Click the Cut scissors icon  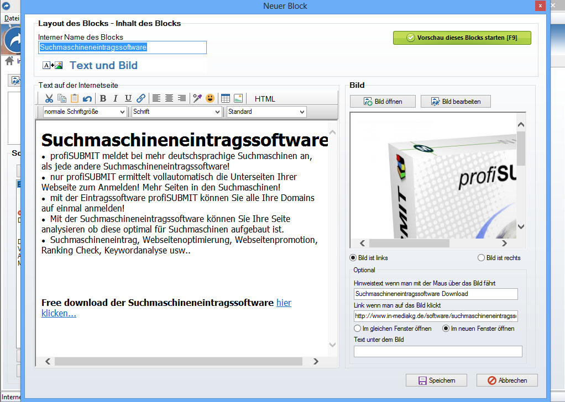[49, 98]
